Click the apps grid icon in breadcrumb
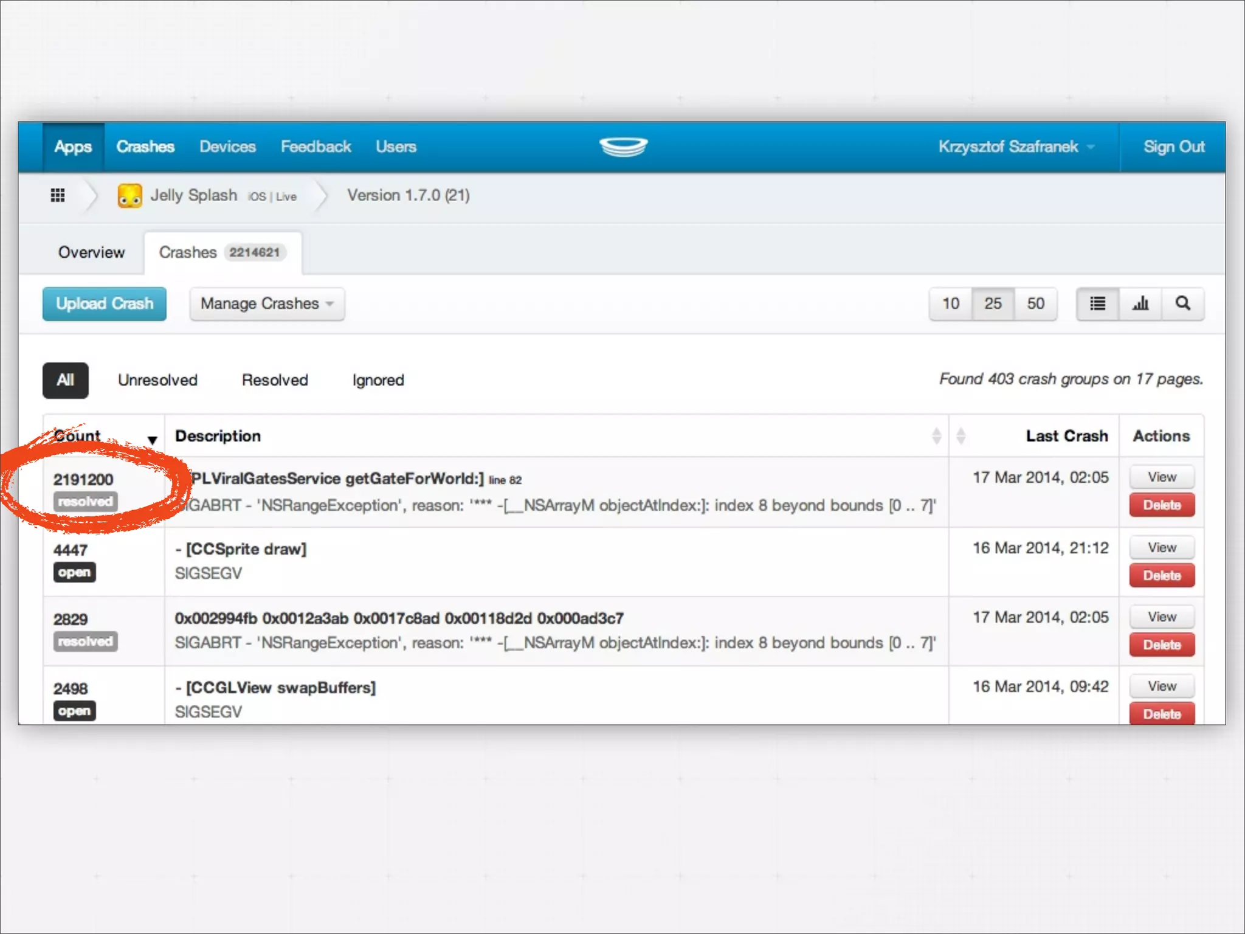 click(x=58, y=195)
